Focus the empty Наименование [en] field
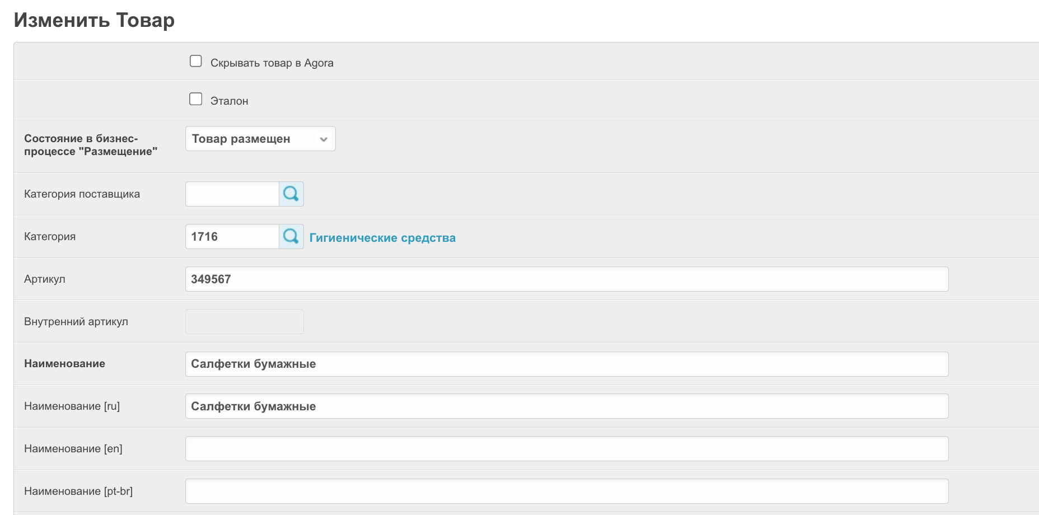The image size is (1039, 515). coord(567,449)
